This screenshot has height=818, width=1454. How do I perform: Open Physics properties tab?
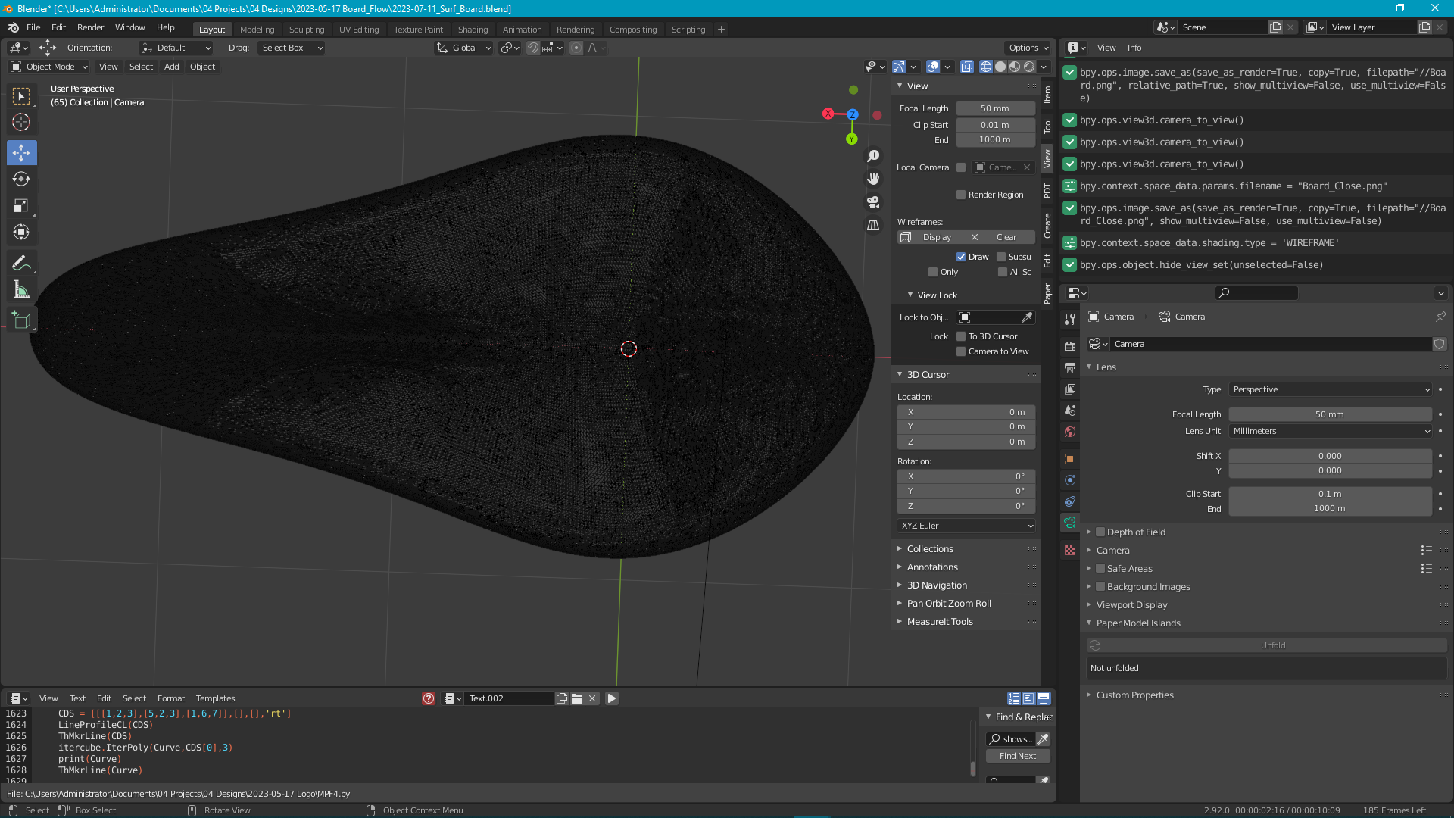point(1069,480)
